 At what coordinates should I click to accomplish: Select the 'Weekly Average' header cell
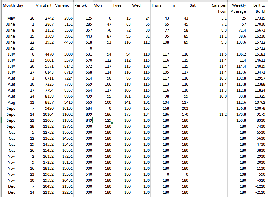(x=237, y=8)
